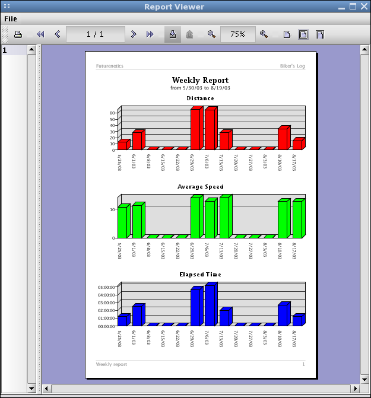Screen dimensions: 371x398
Task: Click main view scroll down arrow
Action: (x=364, y=380)
